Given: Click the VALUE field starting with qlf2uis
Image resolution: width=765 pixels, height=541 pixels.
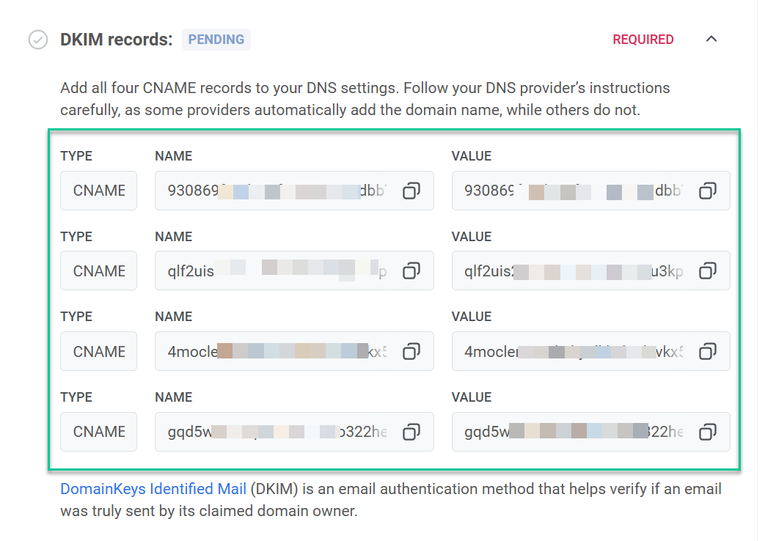Looking at the screenshot, I should tap(574, 271).
